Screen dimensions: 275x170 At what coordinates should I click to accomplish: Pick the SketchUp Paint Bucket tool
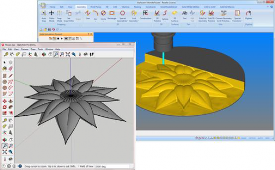click(5, 68)
